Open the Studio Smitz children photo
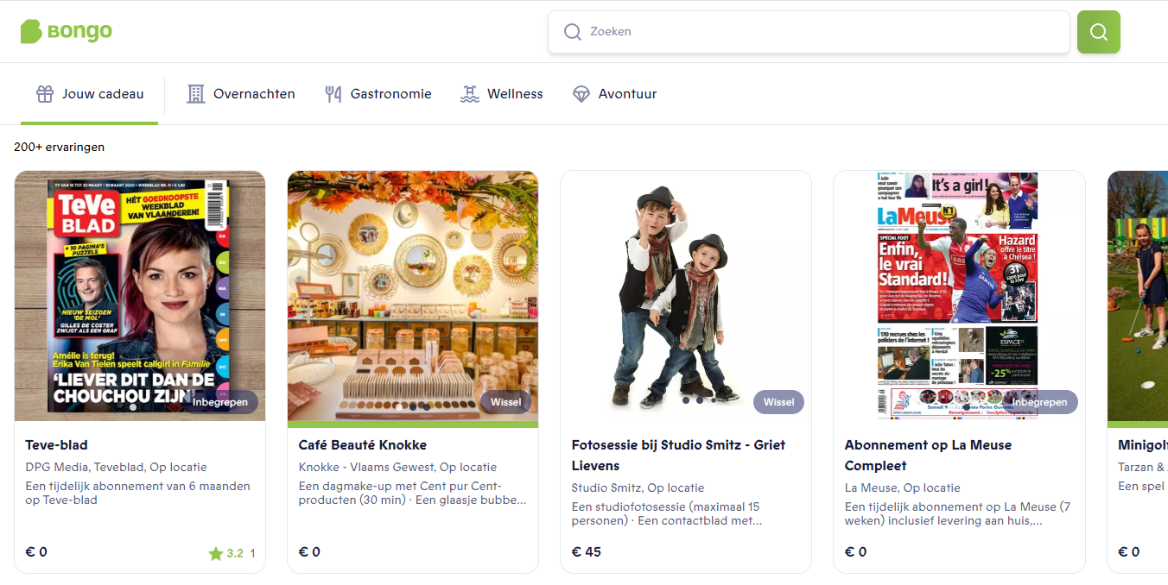Viewport: 1168px width, 585px height. (x=686, y=296)
